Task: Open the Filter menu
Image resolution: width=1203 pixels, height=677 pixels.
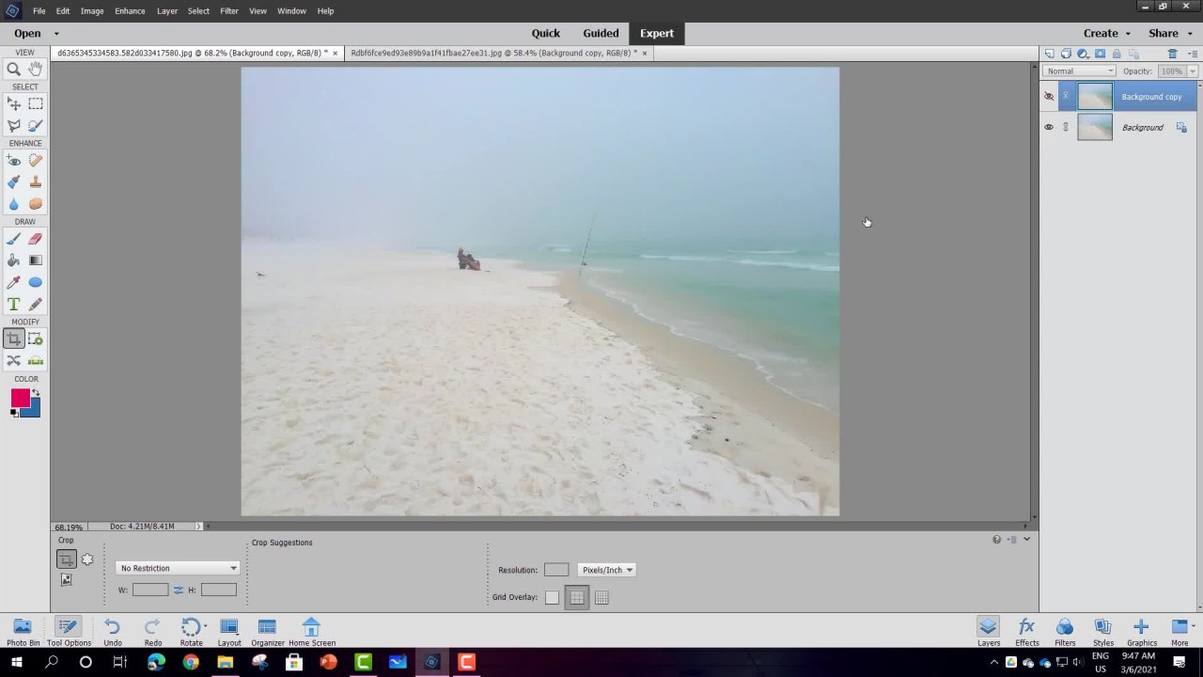Action: pos(228,10)
